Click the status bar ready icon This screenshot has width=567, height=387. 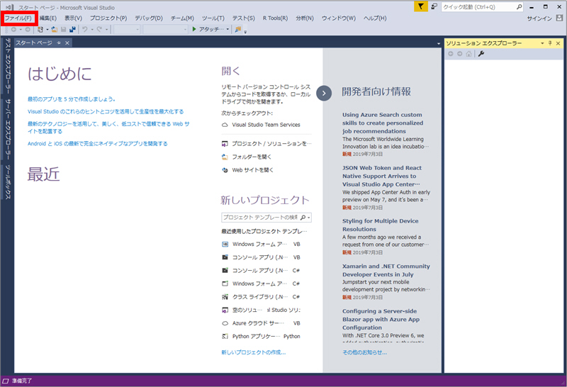click(6, 381)
